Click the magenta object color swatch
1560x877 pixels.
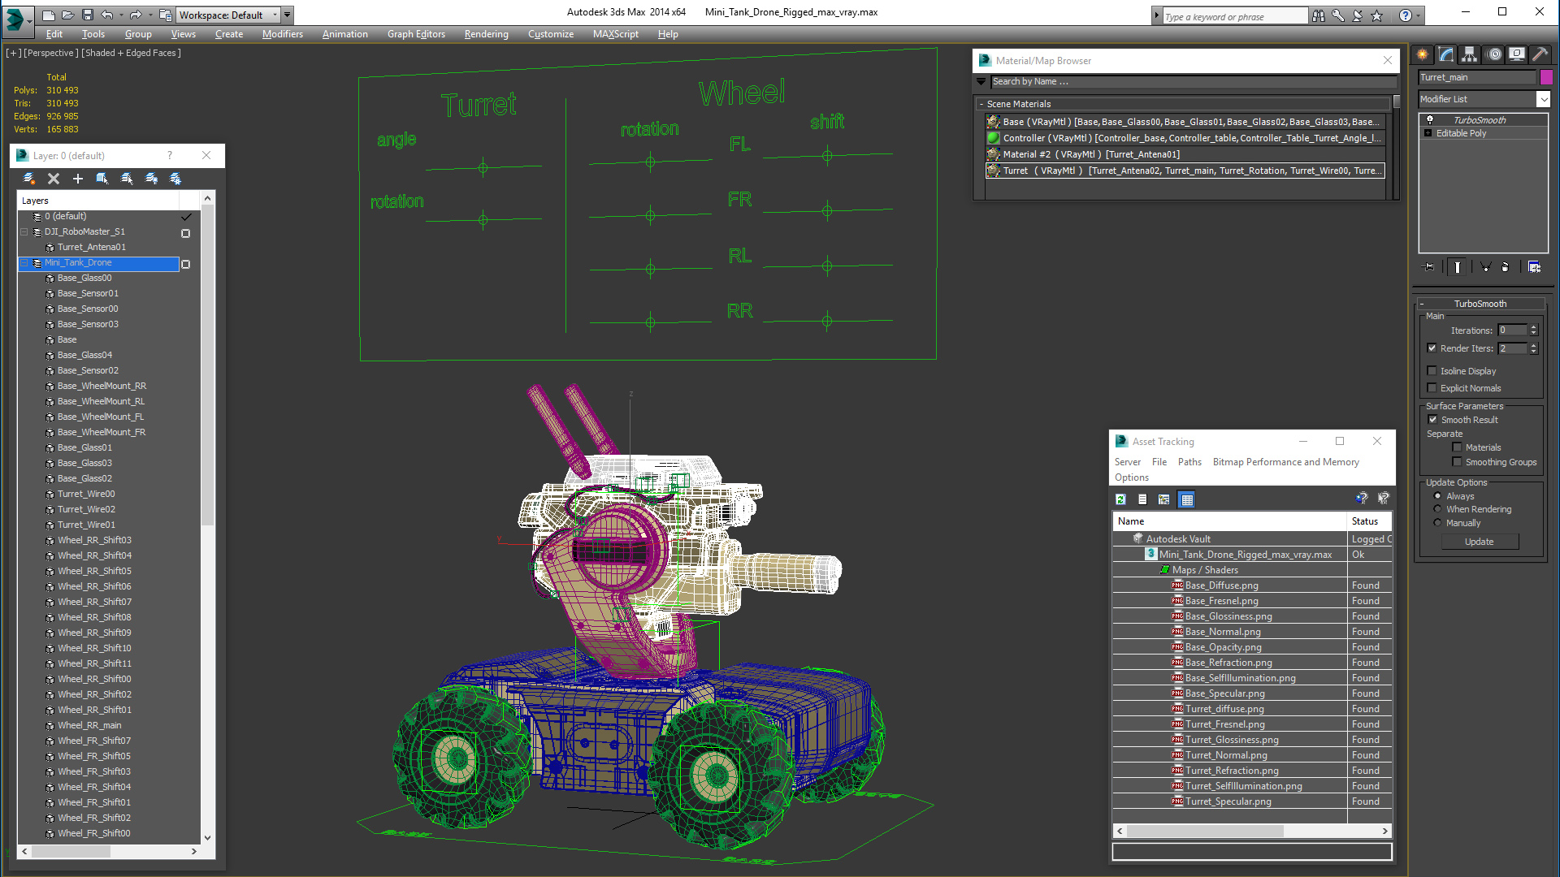click(x=1546, y=77)
